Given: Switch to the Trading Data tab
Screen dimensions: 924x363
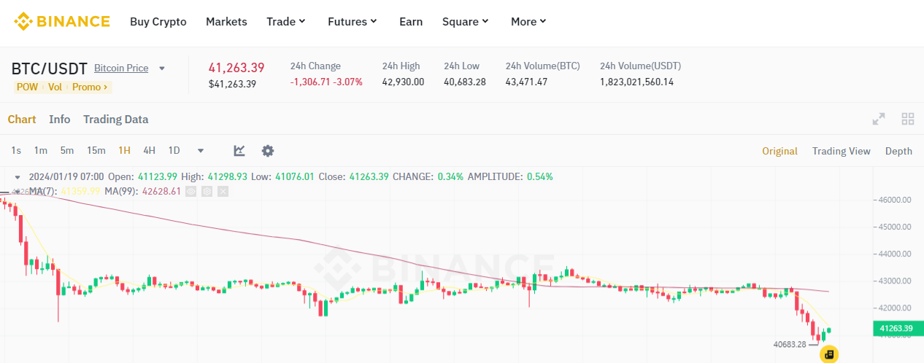Looking at the screenshot, I should click(x=115, y=120).
